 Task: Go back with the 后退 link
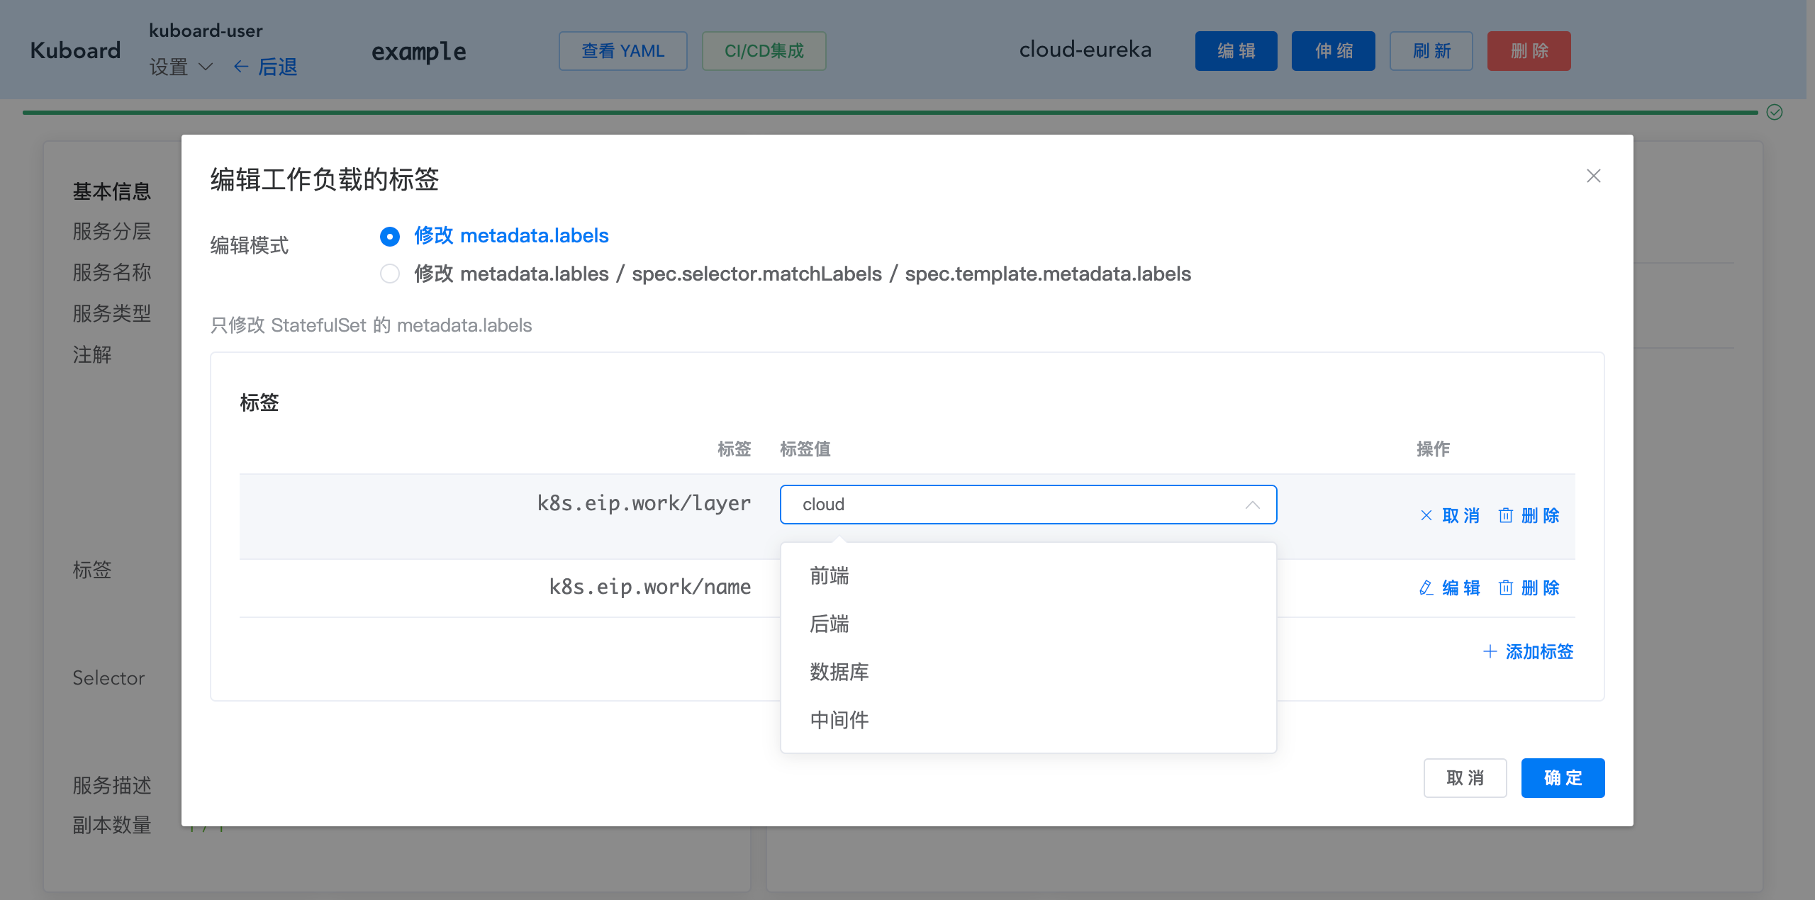266,67
